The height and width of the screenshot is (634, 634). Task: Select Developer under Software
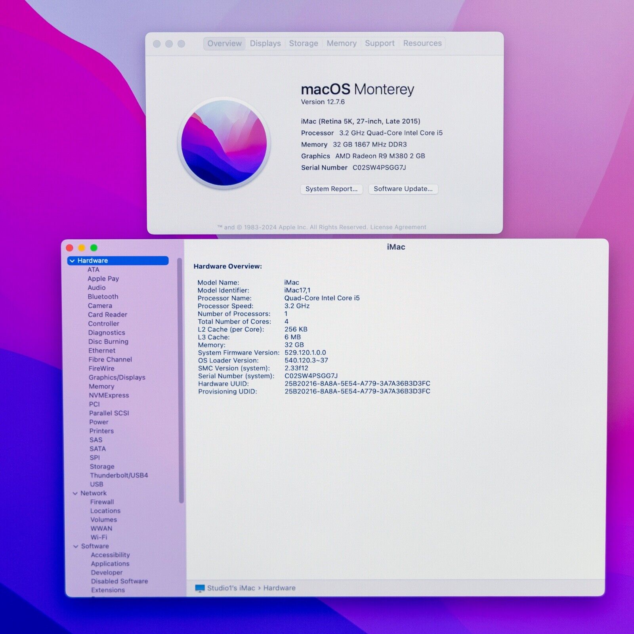[107, 573]
